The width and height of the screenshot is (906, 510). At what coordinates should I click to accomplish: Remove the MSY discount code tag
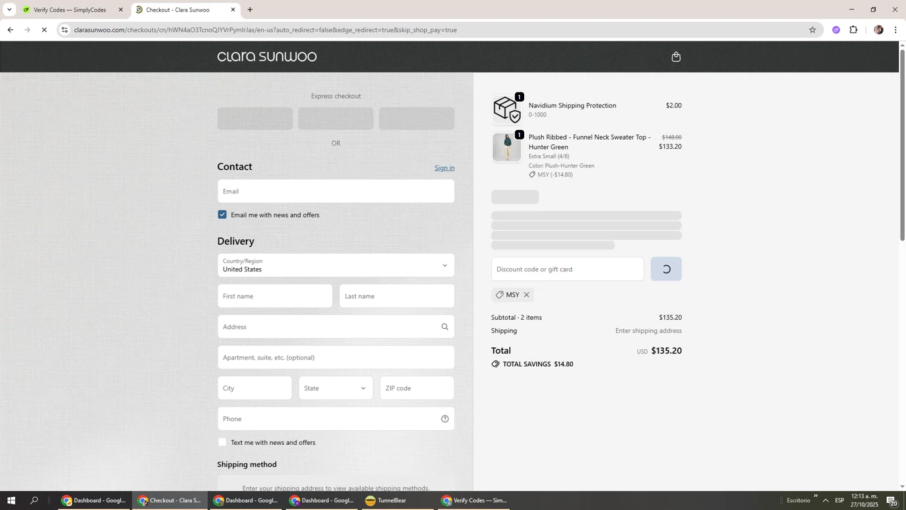click(527, 295)
